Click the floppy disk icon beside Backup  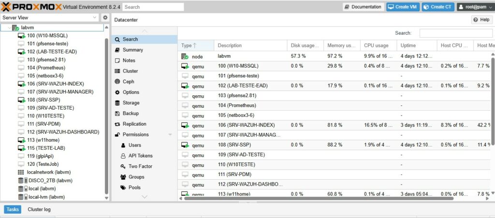(x=117, y=113)
